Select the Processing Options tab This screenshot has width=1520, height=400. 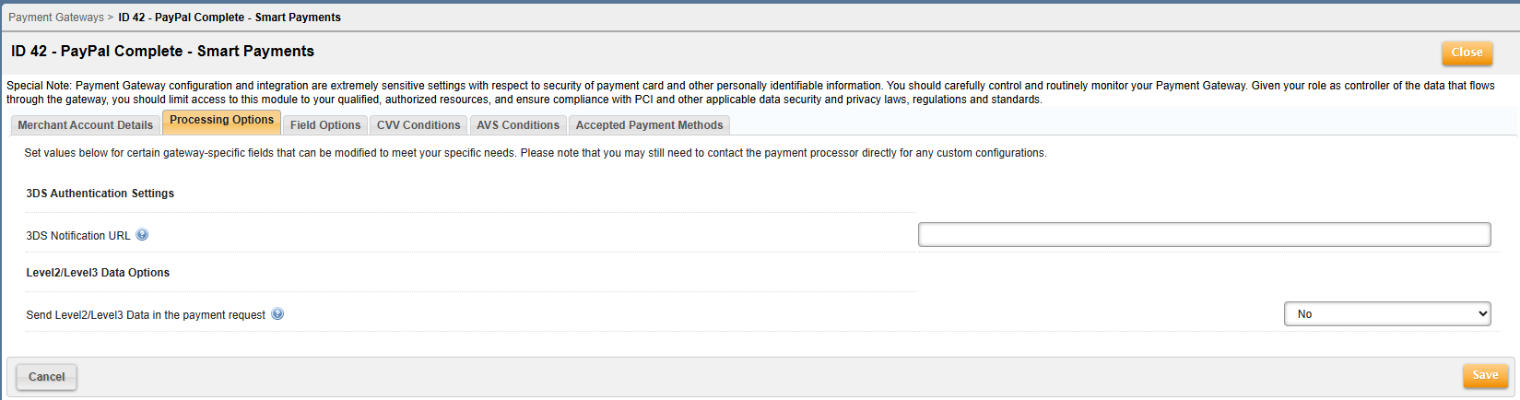pyautogui.click(x=221, y=121)
